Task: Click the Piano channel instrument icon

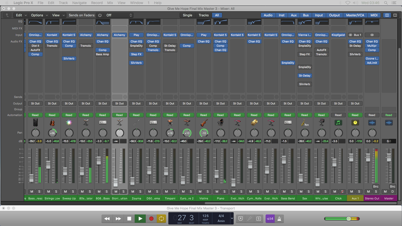Action: click(220, 123)
